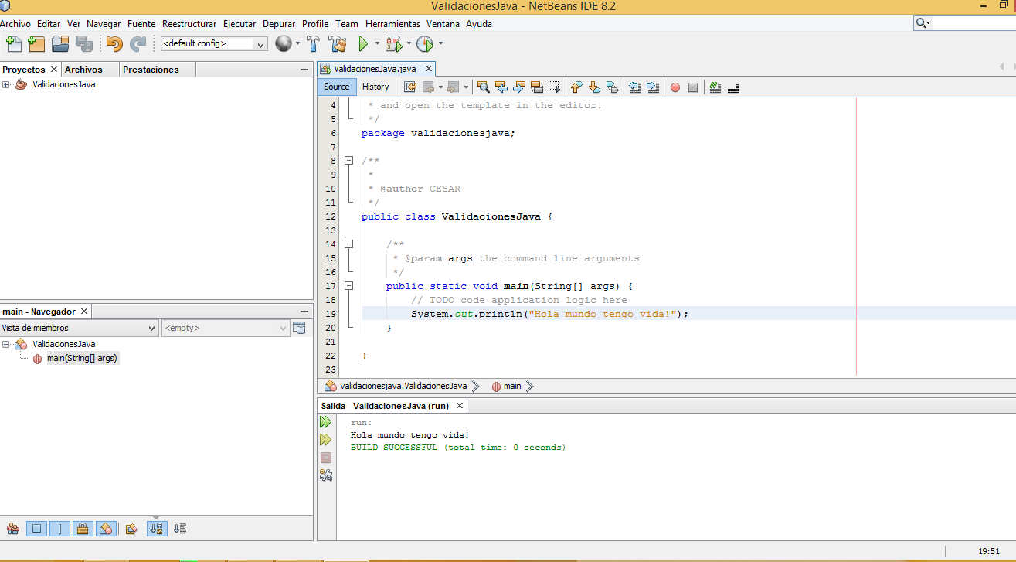Open the default config dropdown
The image size is (1016, 562).
214,44
